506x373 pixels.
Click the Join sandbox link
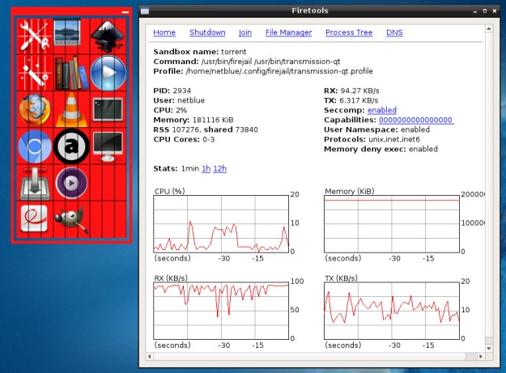(245, 32)
